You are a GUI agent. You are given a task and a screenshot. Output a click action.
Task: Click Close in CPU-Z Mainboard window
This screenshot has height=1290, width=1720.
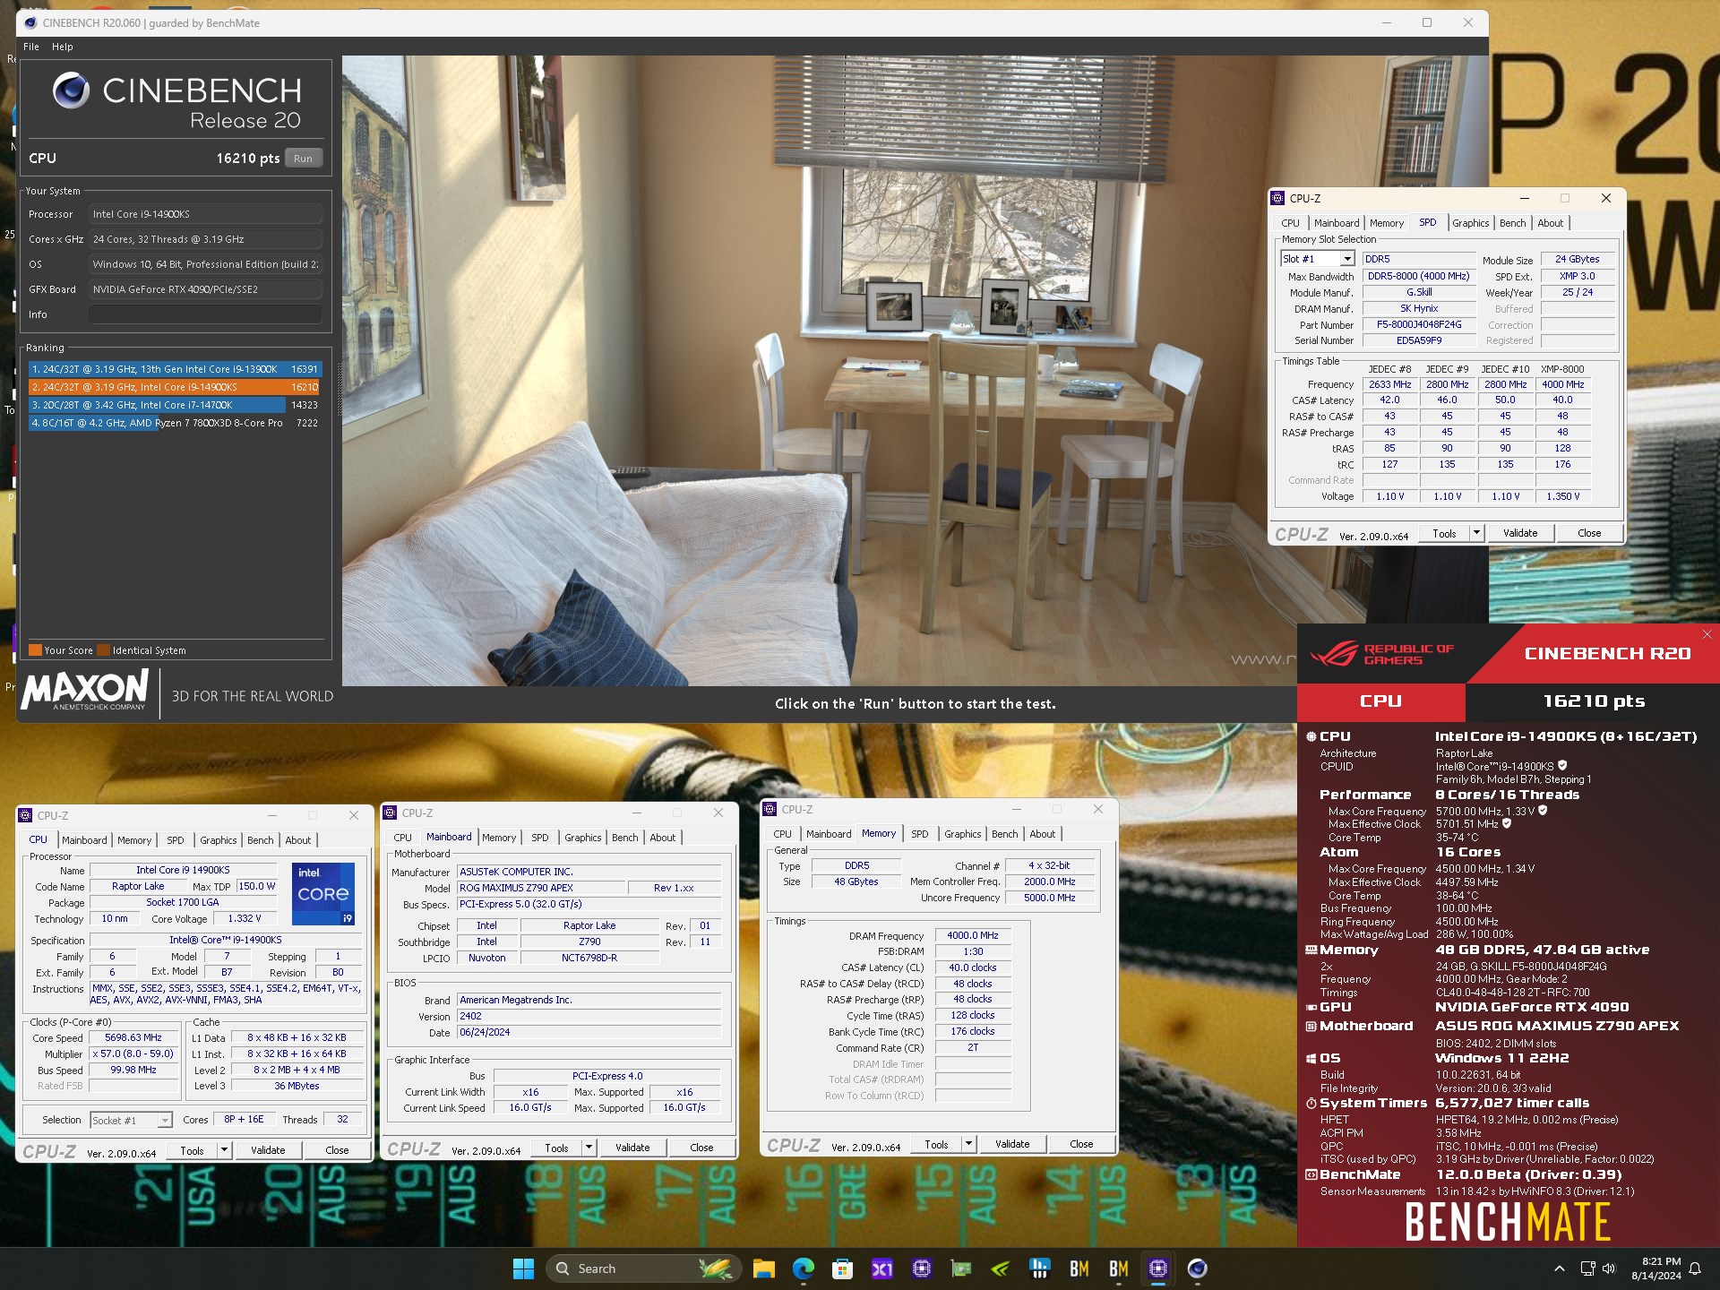click(701, 1148)
